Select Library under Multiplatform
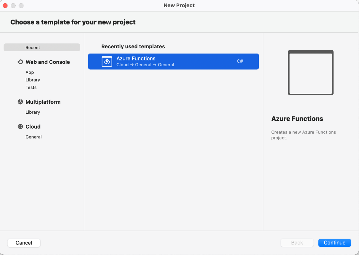This screenshot has width=359, height=255. [x=33, y=112]
